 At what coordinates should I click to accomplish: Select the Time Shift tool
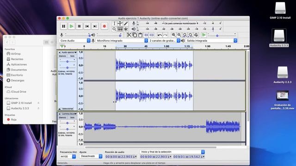tap(120, 29)
